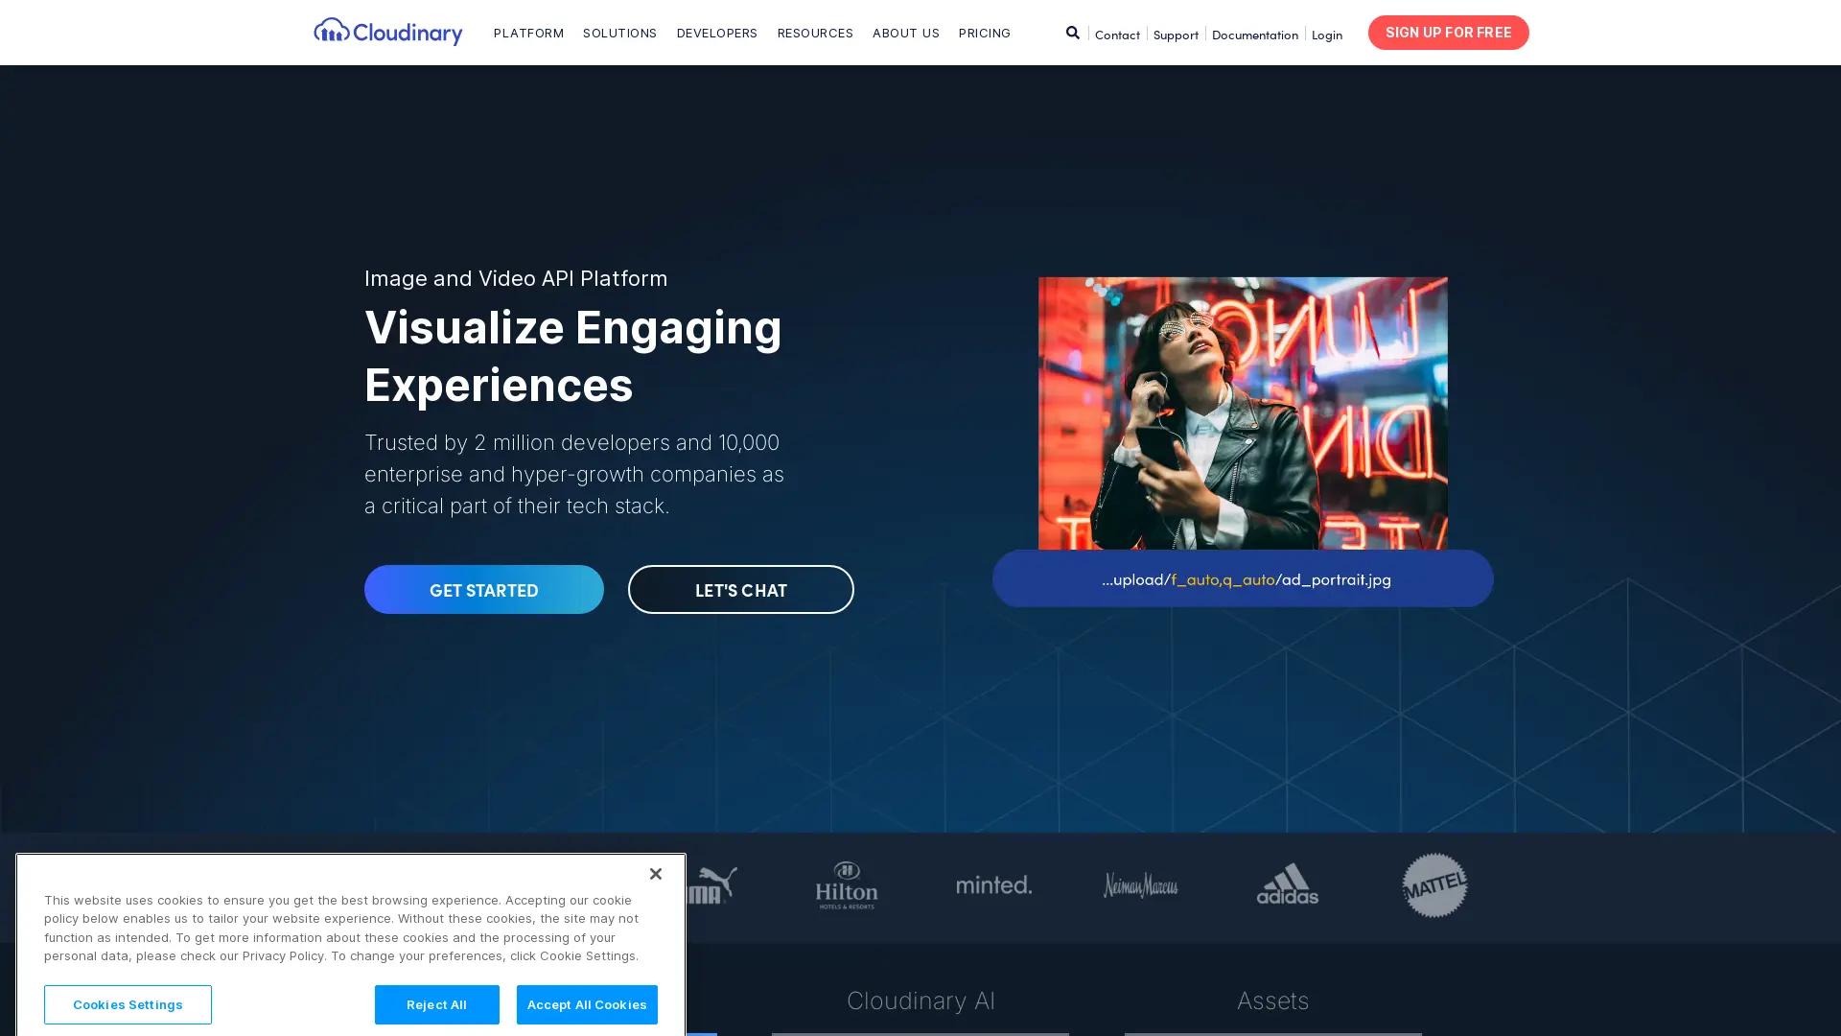Accept All Cookies in the banner
Viewport: 1841px width, 1036px height.
coord(586,1004)
